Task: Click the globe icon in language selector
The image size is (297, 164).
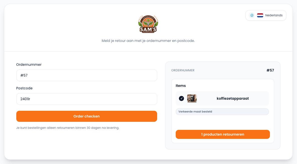Action: tap(252, 15)
